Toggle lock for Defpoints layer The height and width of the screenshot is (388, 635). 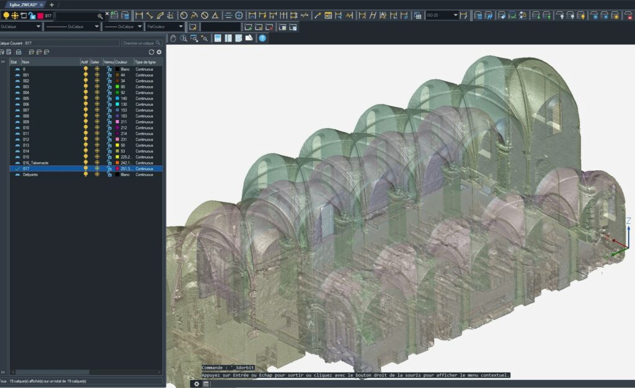[x=109, y=174]
